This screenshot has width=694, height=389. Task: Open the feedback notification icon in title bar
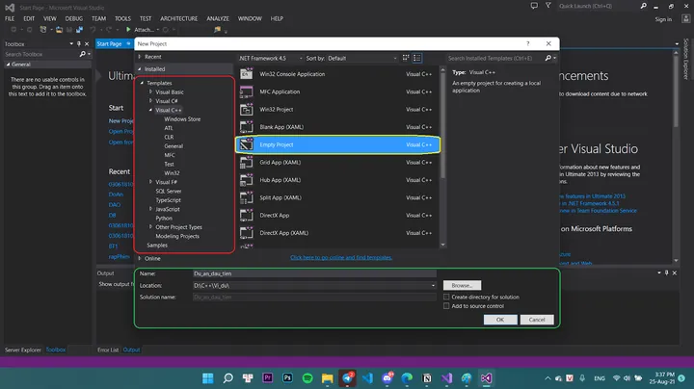pyautogui.click(x=534, y=6)
